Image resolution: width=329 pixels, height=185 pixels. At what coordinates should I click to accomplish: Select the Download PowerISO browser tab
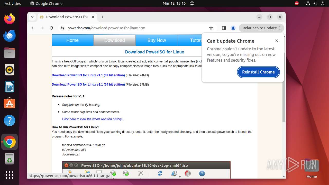pyautogui.click(x=67, y=17)
